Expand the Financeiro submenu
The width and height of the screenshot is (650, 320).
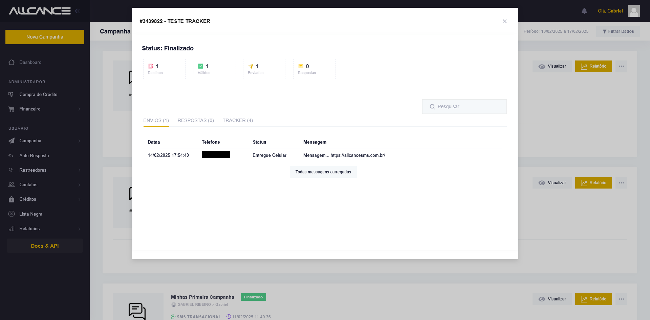pos(80,109)
